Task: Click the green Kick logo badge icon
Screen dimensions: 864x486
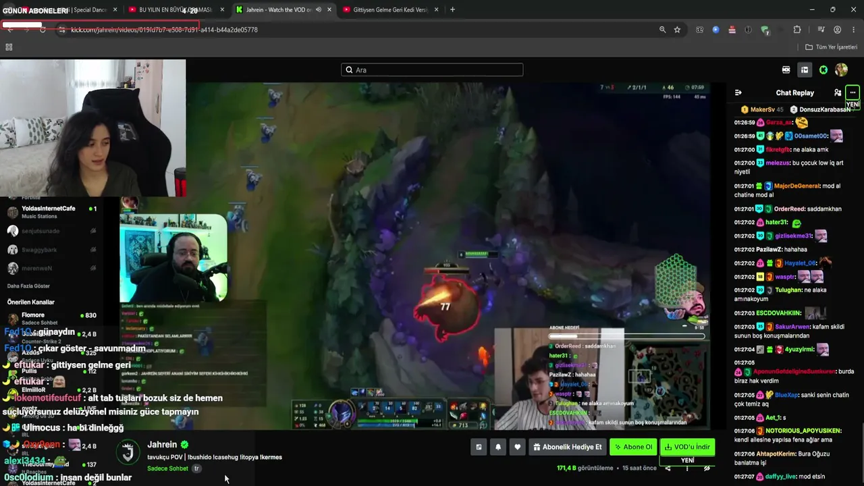Action: [x=823, y=70]
